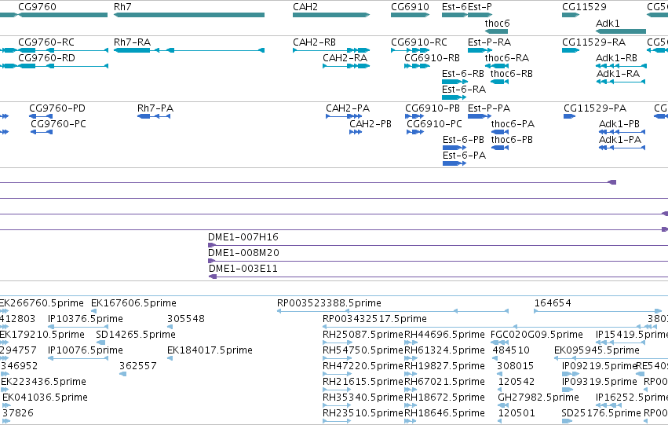Select EST EK095945.5prime

click(611, 358)
